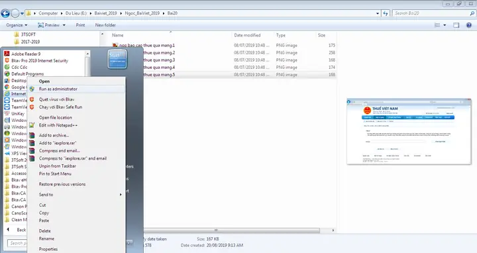Click Paste in the context menu
The height and width of the screenshot is (253, 477).
(x=44, y=221)
